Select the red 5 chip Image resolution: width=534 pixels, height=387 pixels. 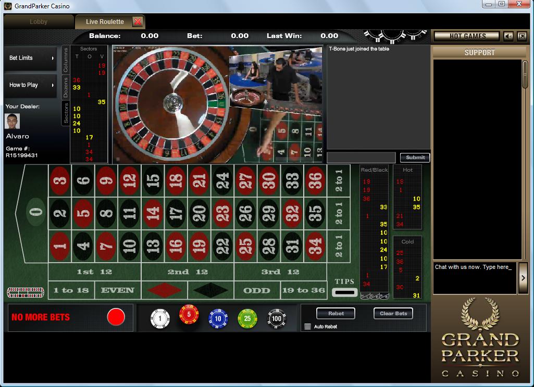pos(189,314)
